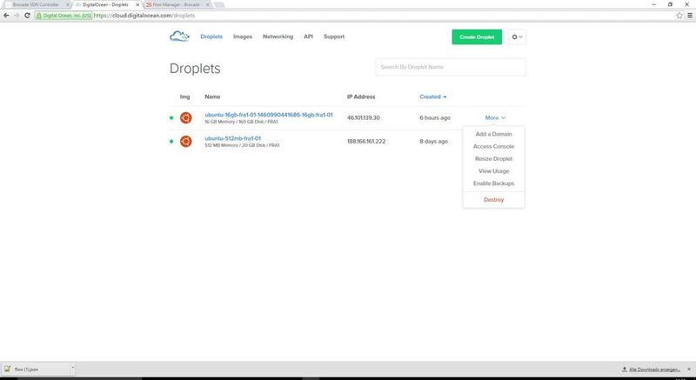Open ubuntu-16gb-fra1-01 droplet link
This screenshot has width=696, height=380.
[x=269, y=115]
